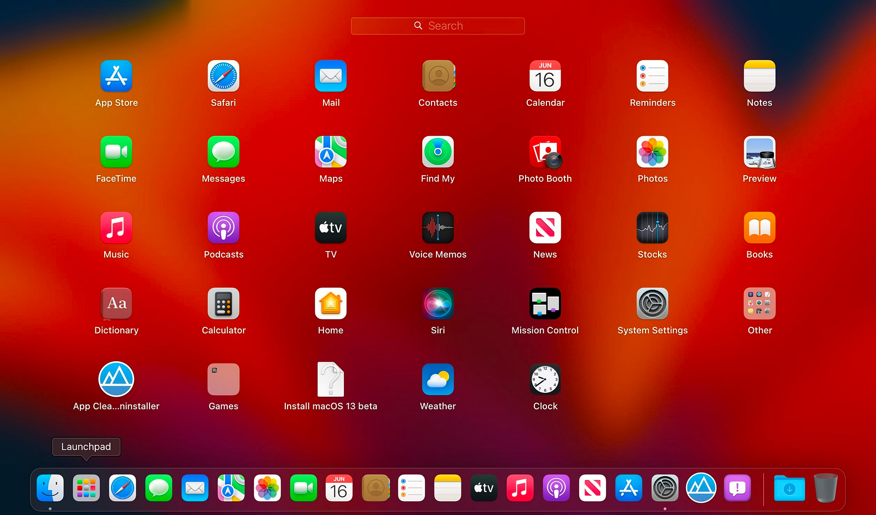This screenshot has height=515, width=876.
Task: Click Contacts in the Dock
Action: point(376,488)
